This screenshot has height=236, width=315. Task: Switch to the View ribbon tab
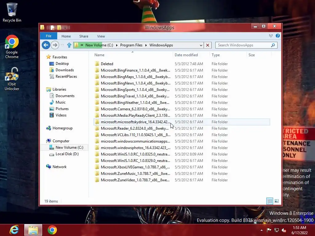pos(101,36)
